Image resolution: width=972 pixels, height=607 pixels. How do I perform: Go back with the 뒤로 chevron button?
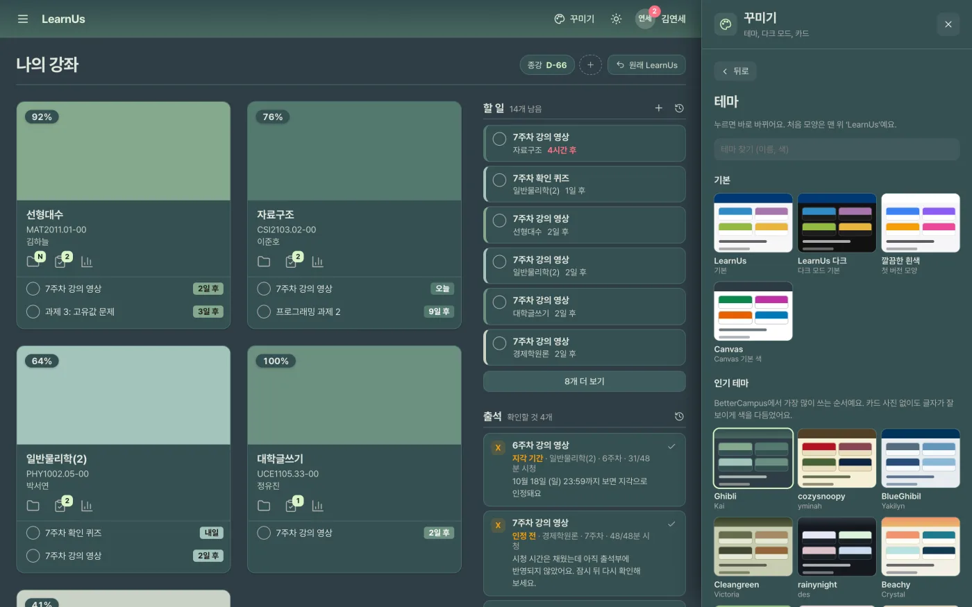[x=735, y=71]
